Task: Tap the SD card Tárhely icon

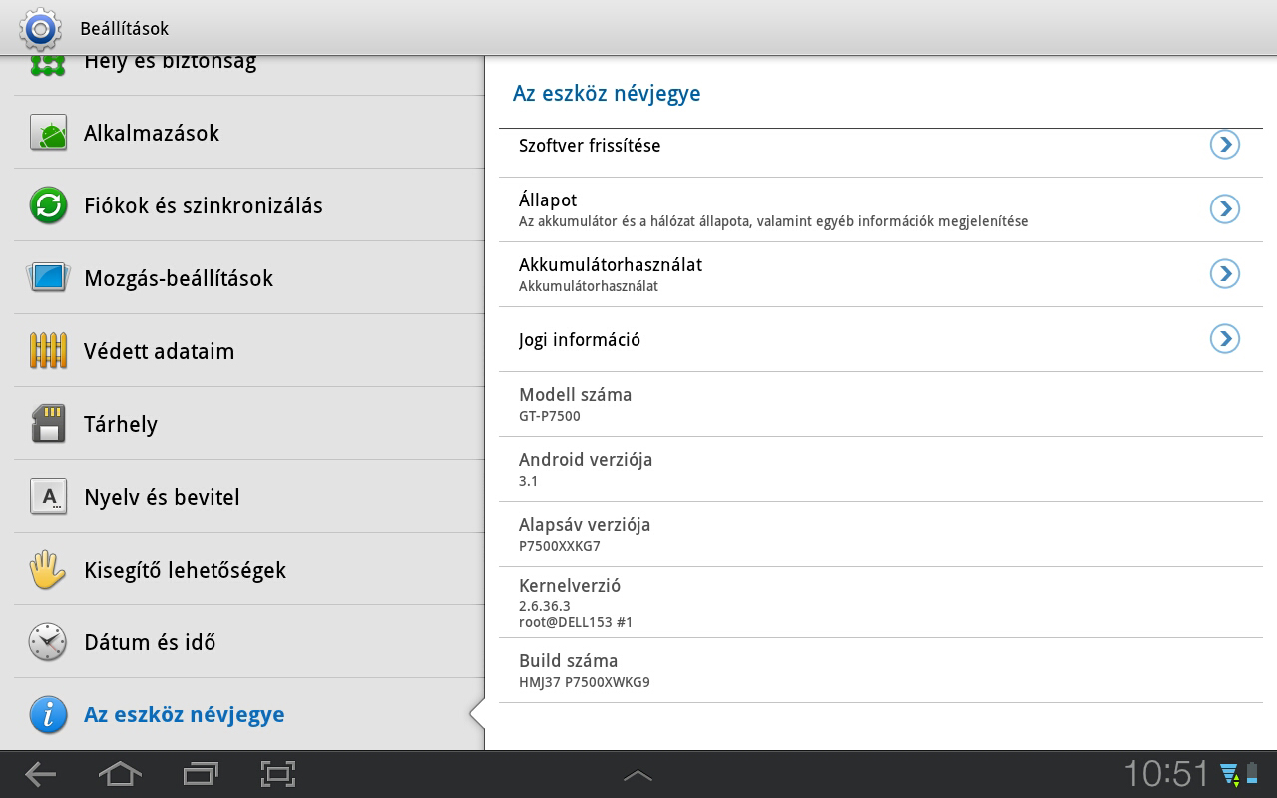Action: tap(48, 424)
